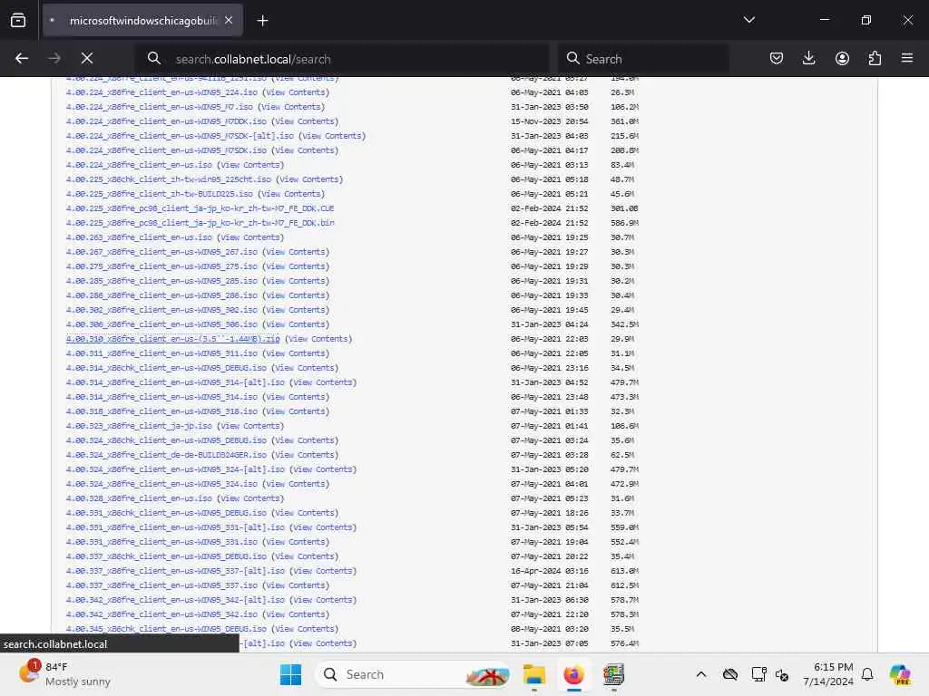Image resolution: width=929 pixels, height=696 pixels.
Task: Open 4.00.225 zh-tw-BUILD225.iso link
Action: click(160, 194)
